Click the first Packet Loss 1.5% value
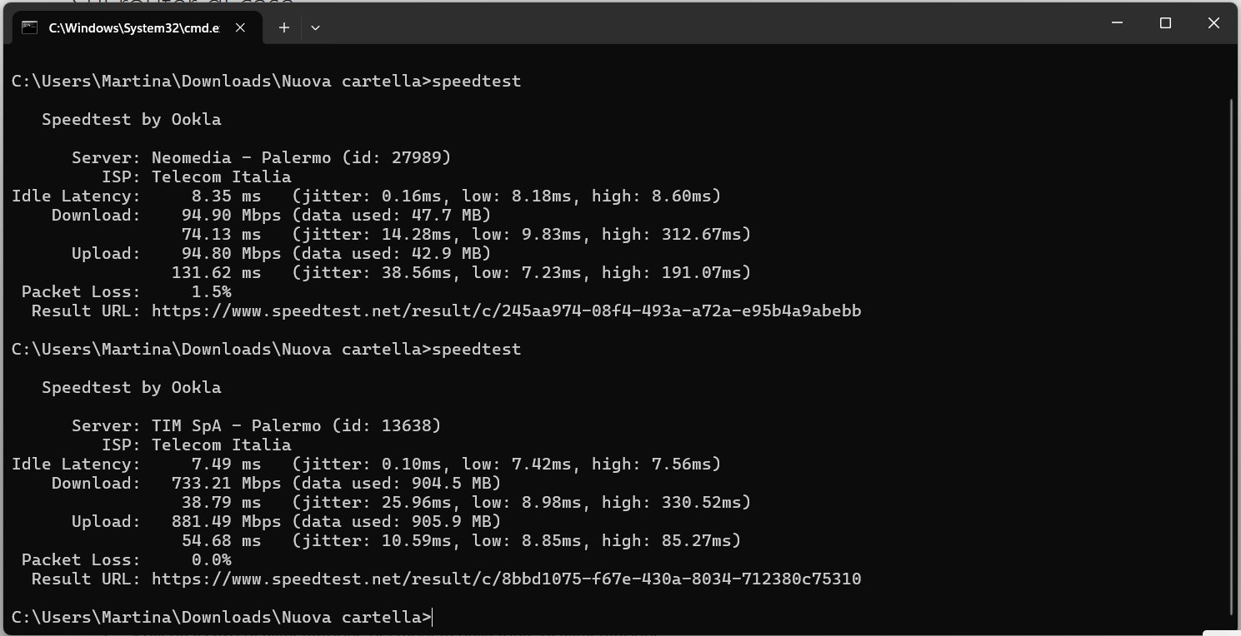This screenshot has height=636, width=1241. (212, 292)
